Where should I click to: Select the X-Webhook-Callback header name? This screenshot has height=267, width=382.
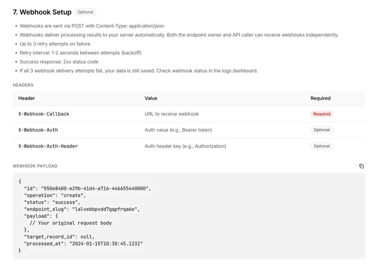tap(44, 114)
